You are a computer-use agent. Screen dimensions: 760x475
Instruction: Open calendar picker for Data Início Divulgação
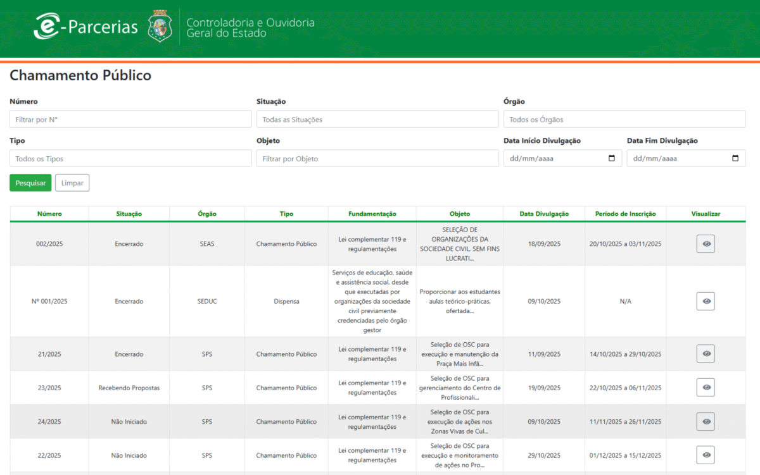point(611,159)
